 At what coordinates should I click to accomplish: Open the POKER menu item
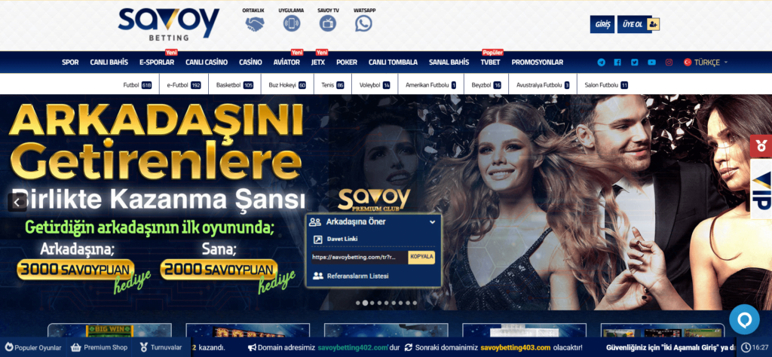click(x=347, y=63)
